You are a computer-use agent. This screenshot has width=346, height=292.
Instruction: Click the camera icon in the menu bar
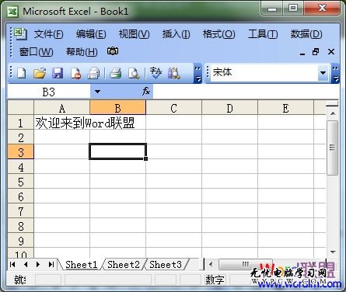[113, 51]
